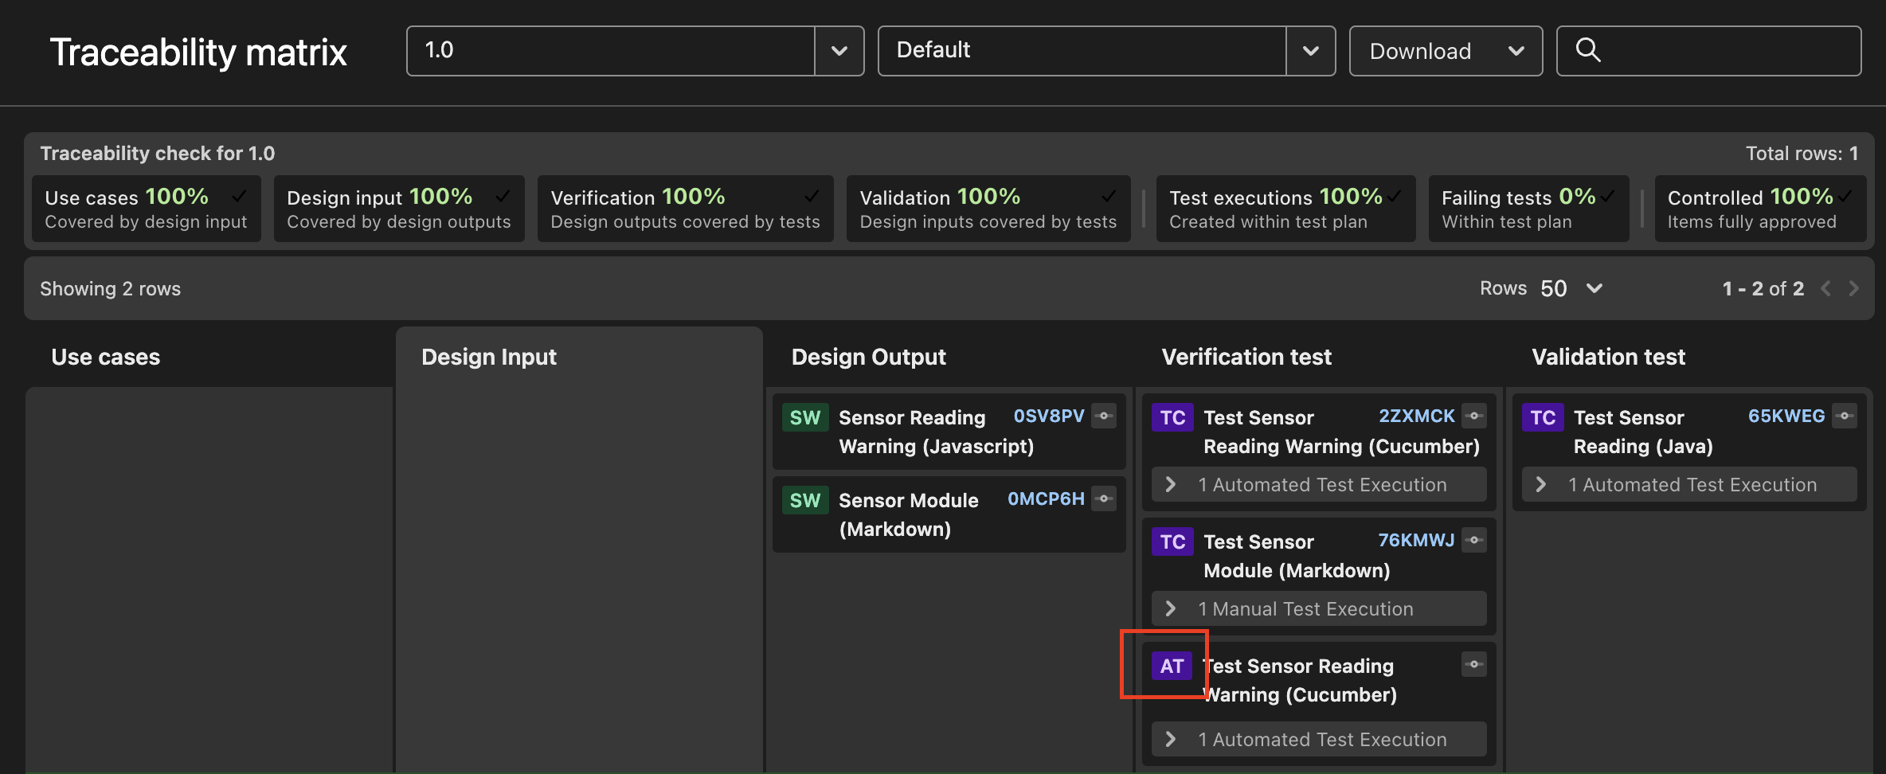Click the 'Showing 2 rows' label
This screenshot has height=774, width=1886.
tap(111, 288)
